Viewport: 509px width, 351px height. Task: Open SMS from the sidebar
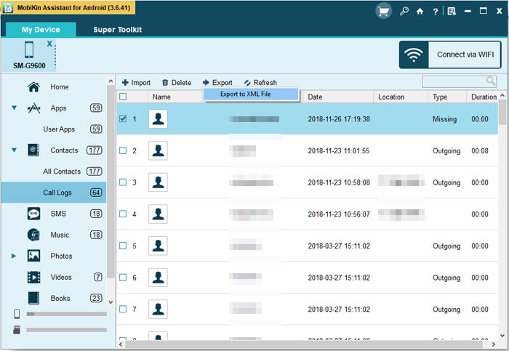pyautogui.click(x=58, y=214)
